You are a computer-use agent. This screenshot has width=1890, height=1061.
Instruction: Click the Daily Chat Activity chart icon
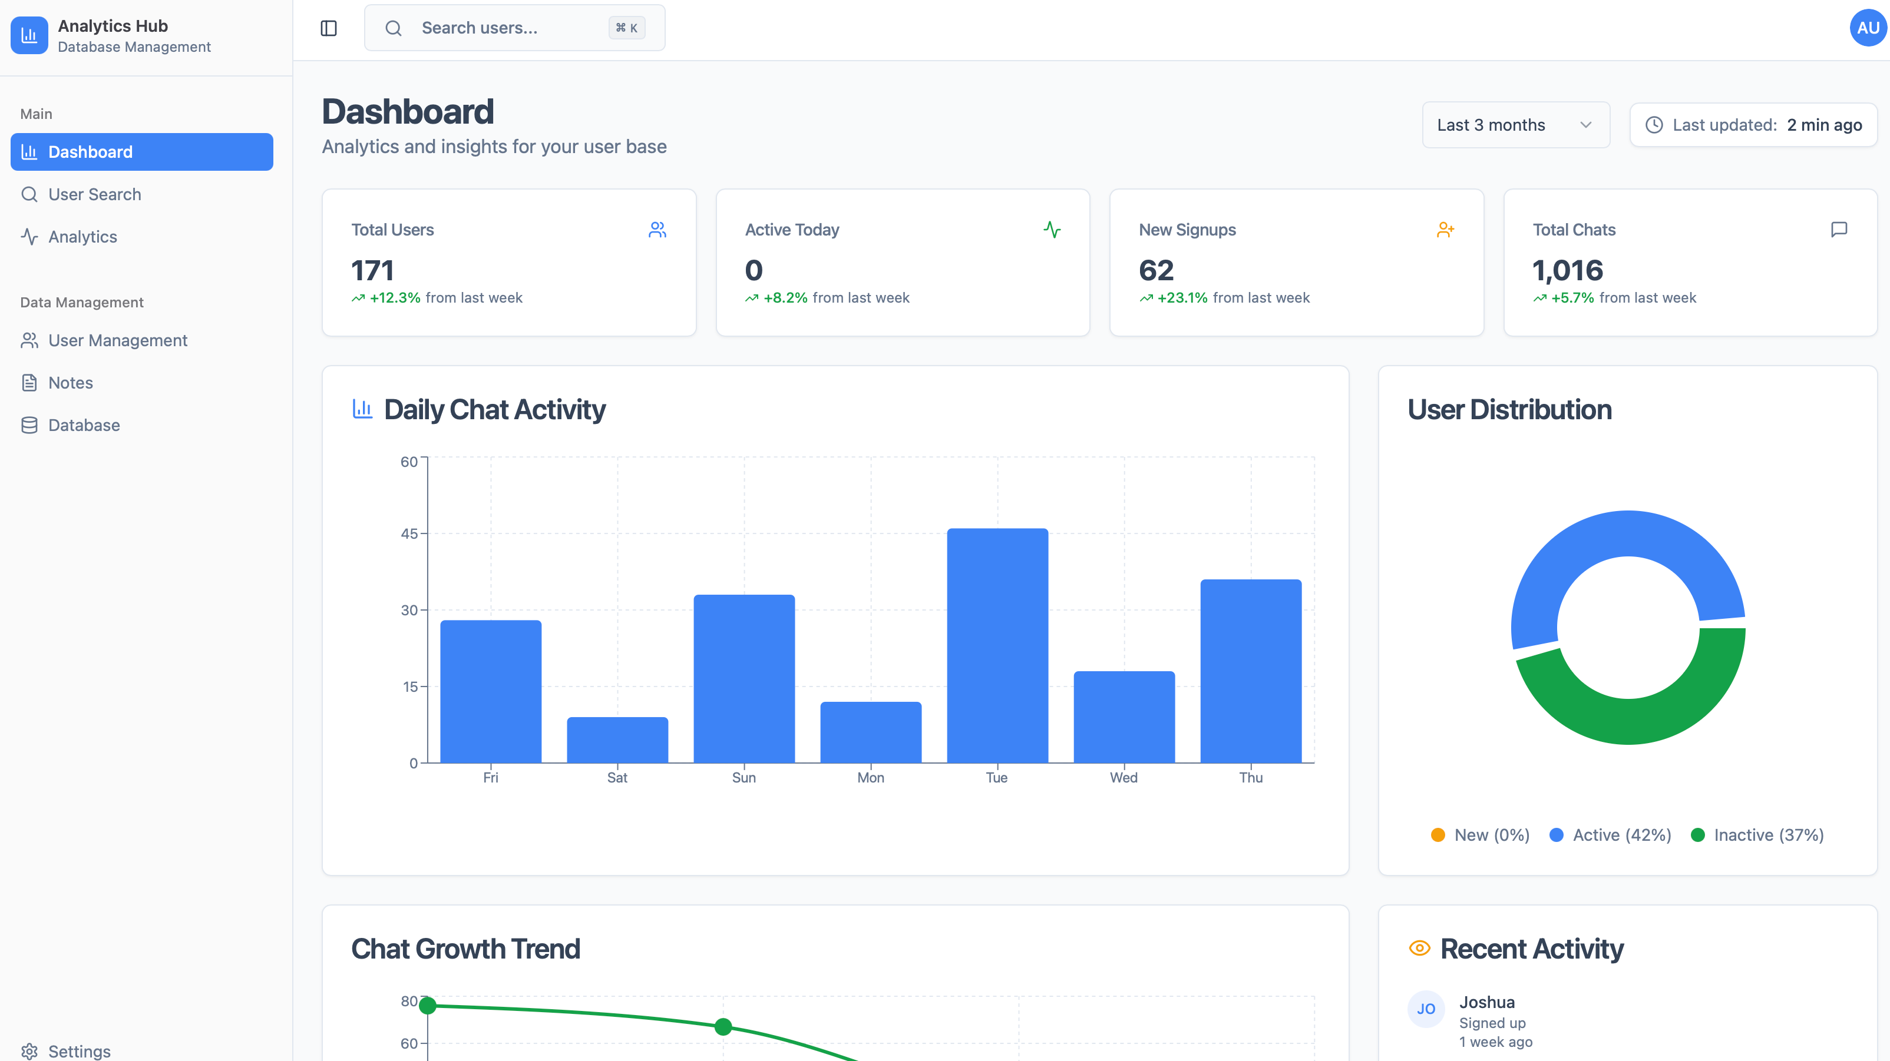click(362, 409)
